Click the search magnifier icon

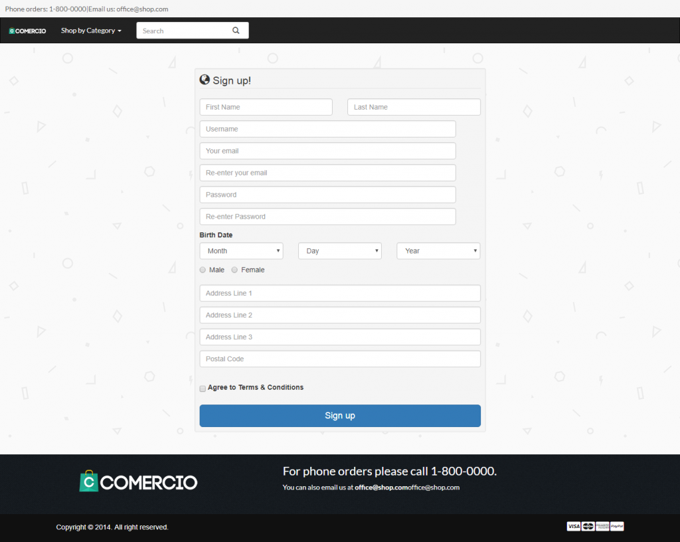click(x=236, y=31)
